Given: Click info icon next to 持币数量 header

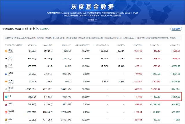Looking at the screenshot, I should (36, 45).
